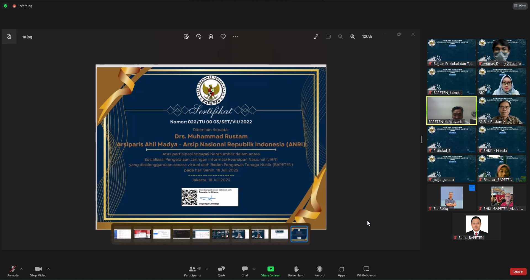Open the Chat panel
The image size is (530, 280).
[245, 271]
